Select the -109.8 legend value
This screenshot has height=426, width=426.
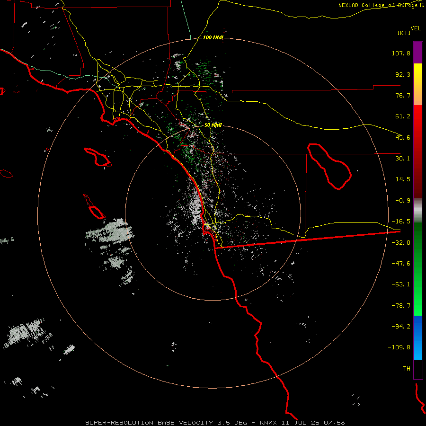(x=399, y=347)
